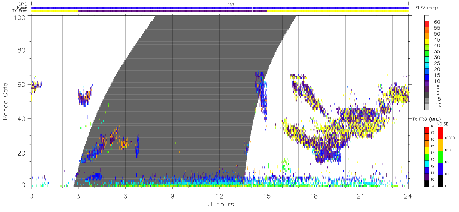The image size is (459, 212).
Task: Click the CPID value '151'
Action: coord(231,4)
